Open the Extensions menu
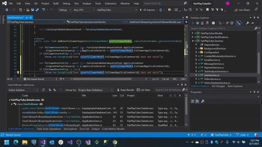262x147 pixels. tap(111, 3)
